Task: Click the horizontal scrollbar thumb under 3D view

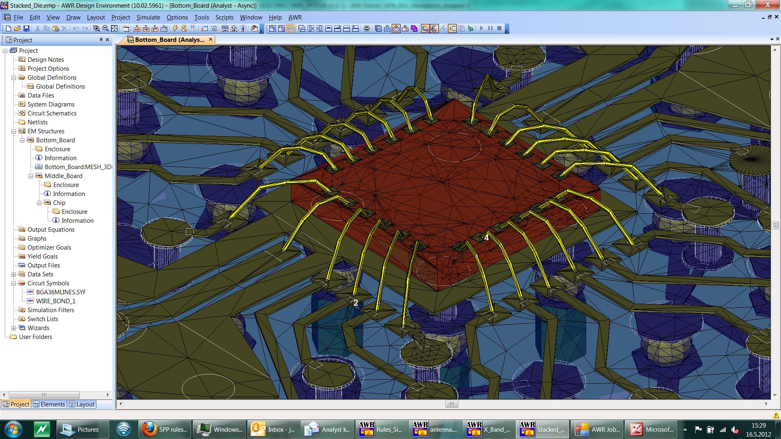Action: 452,404
